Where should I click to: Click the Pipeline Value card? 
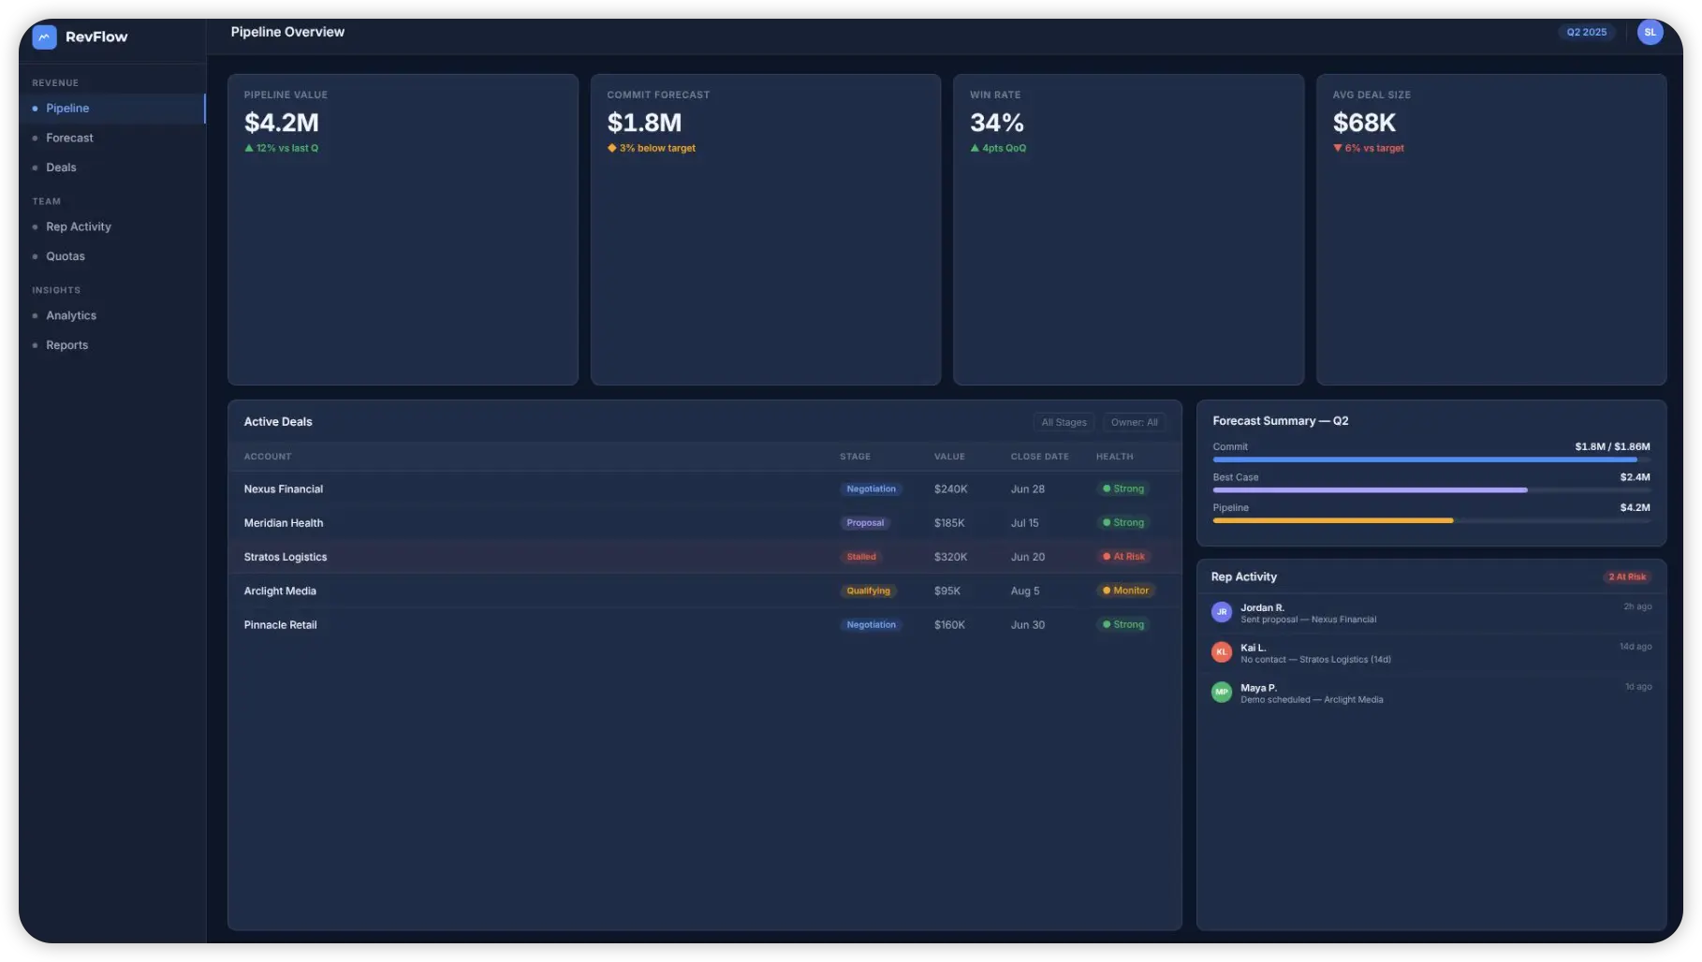(403, 229)
